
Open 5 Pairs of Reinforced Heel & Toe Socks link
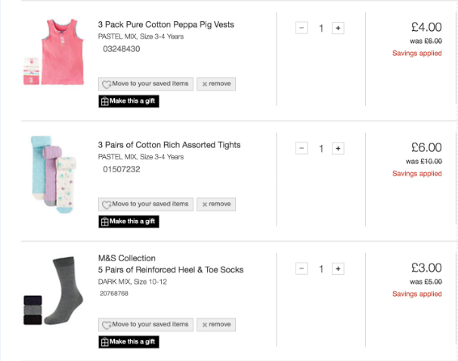(171, 270)
